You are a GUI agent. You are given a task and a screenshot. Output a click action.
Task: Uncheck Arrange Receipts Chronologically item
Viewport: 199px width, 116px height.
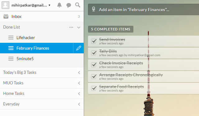pos(94,76)
